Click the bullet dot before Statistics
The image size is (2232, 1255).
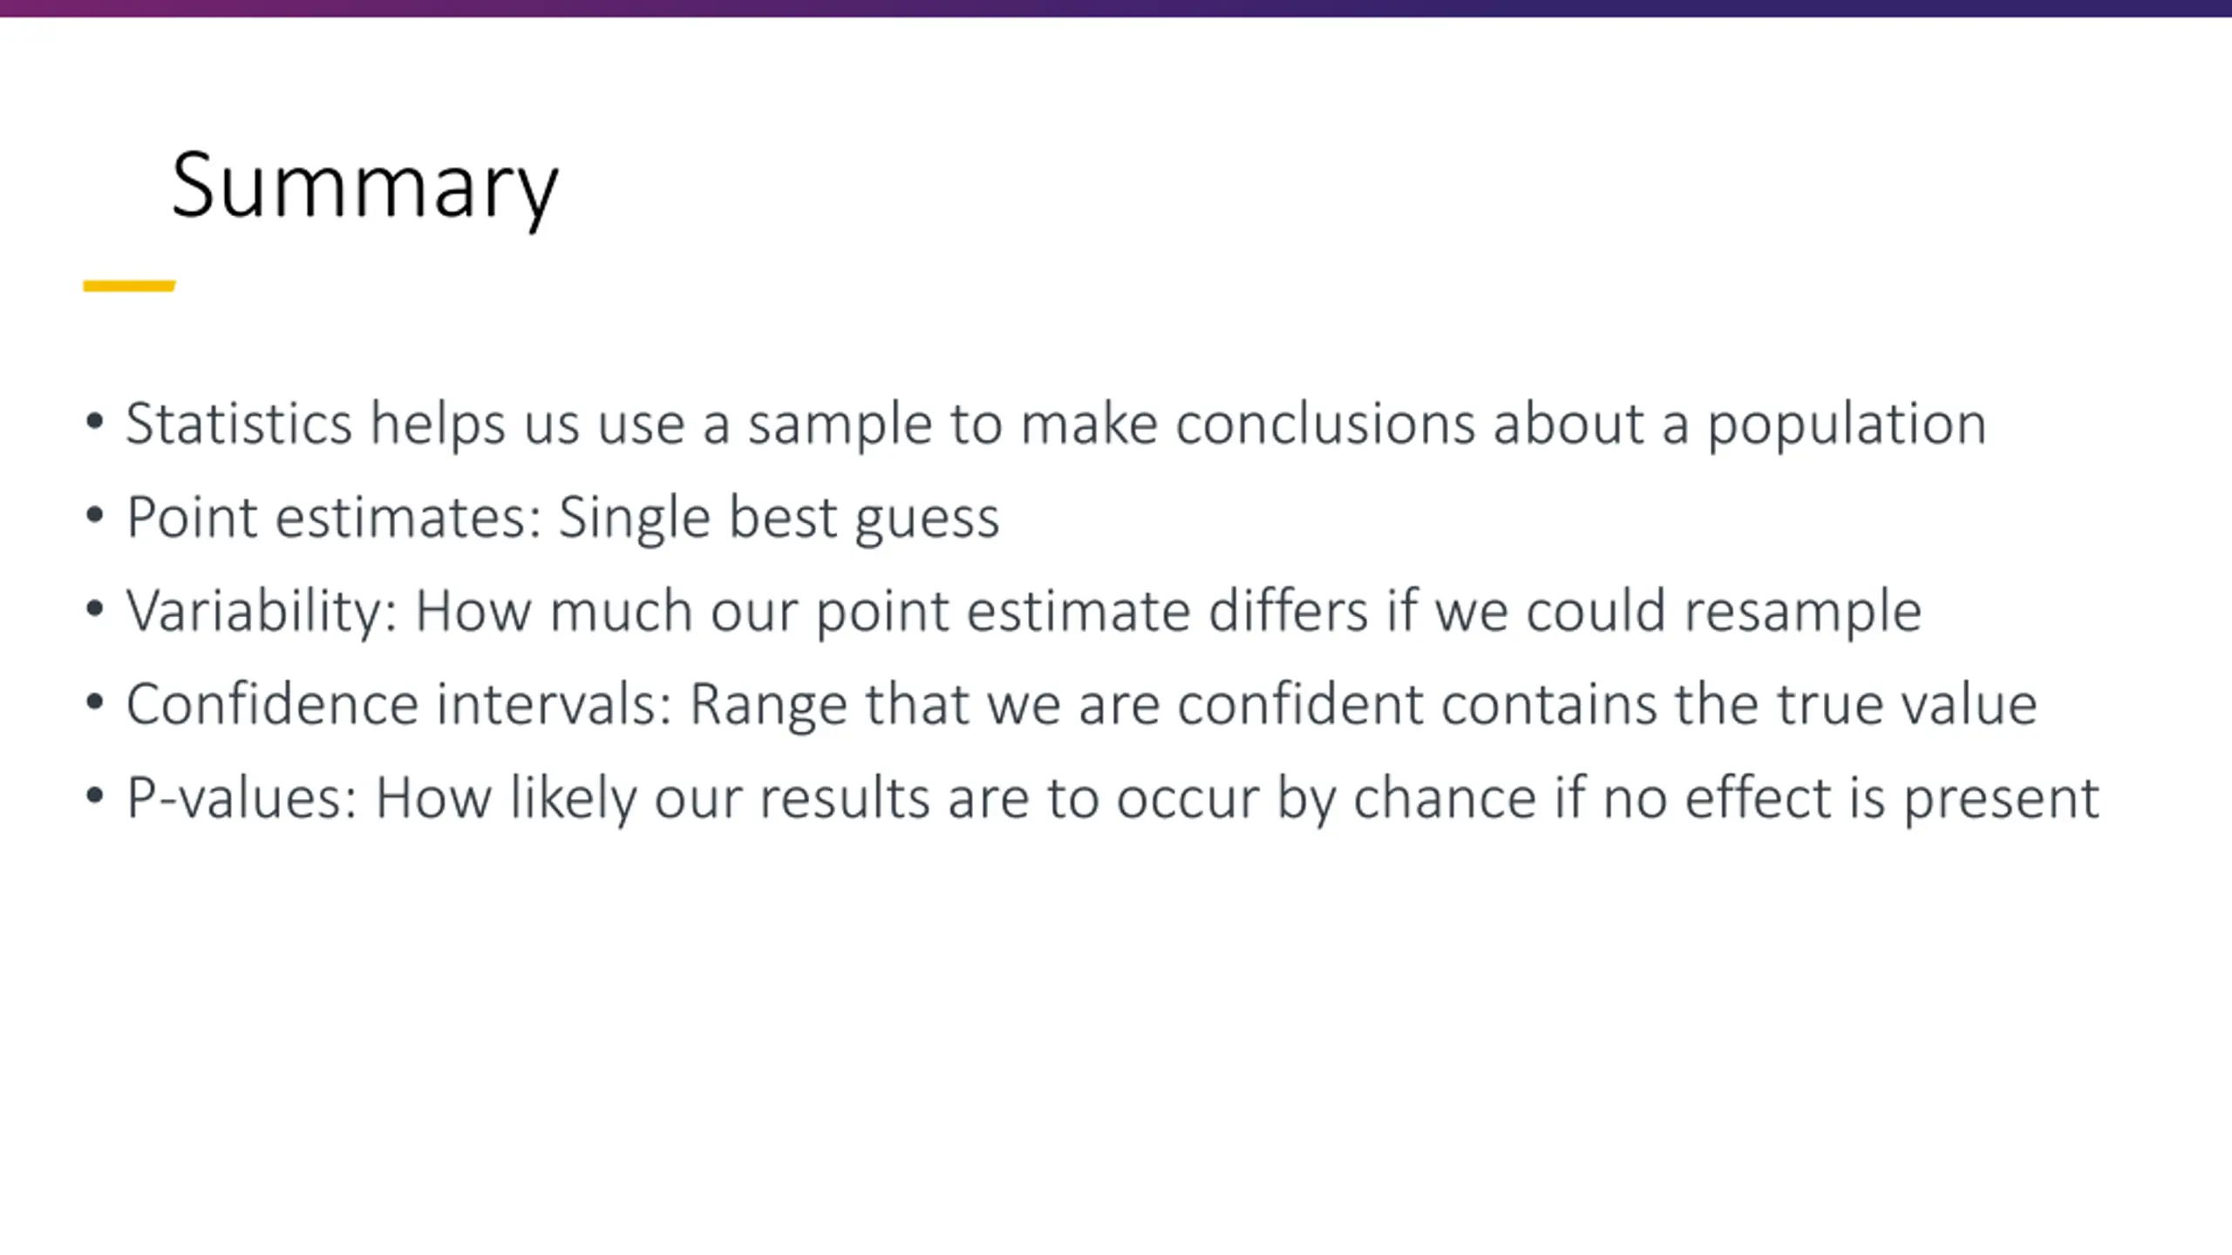coord(95,423)
